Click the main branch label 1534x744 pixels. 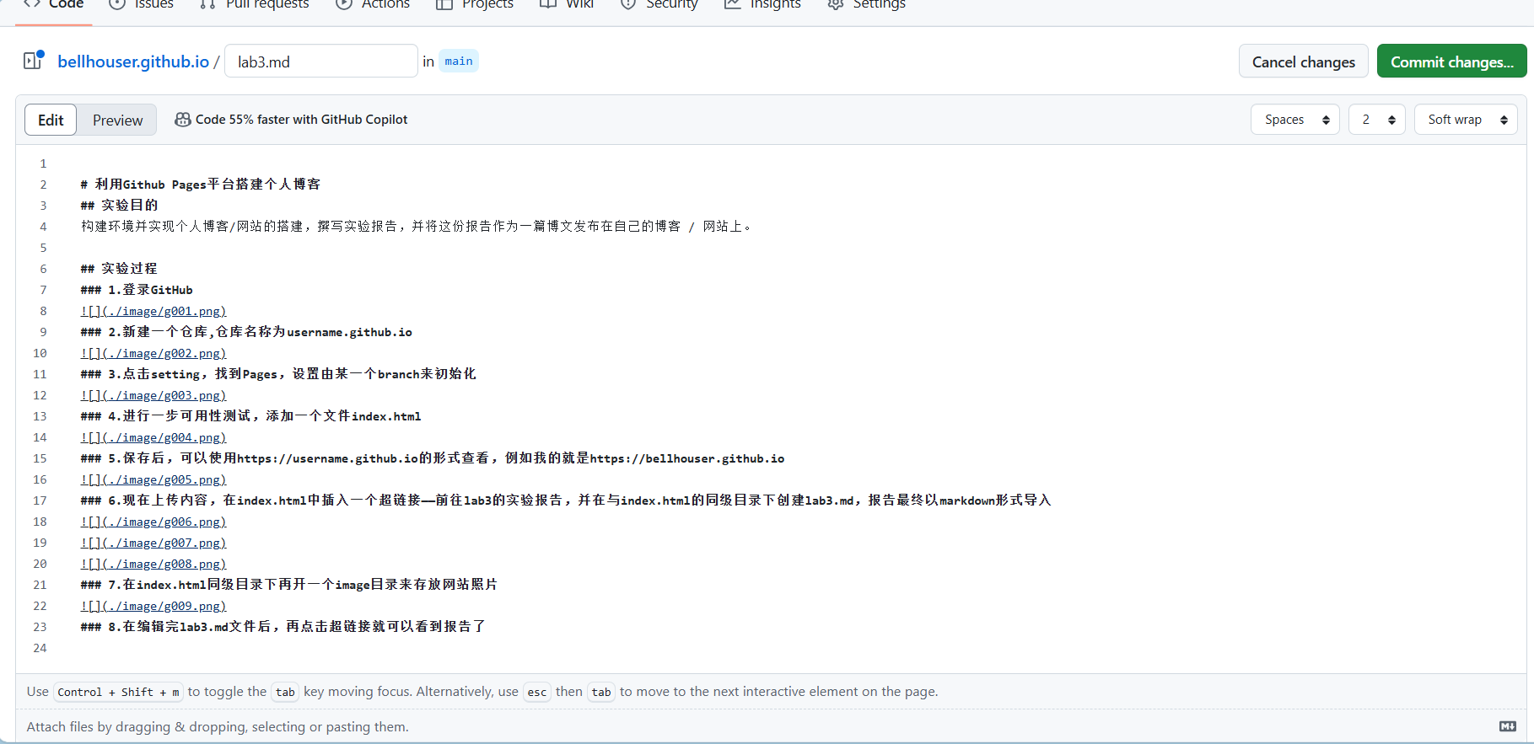[459, 62]
